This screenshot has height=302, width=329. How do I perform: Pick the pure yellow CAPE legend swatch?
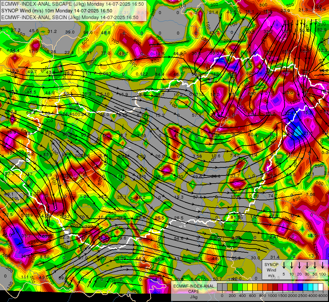click(x=250, y=287)
